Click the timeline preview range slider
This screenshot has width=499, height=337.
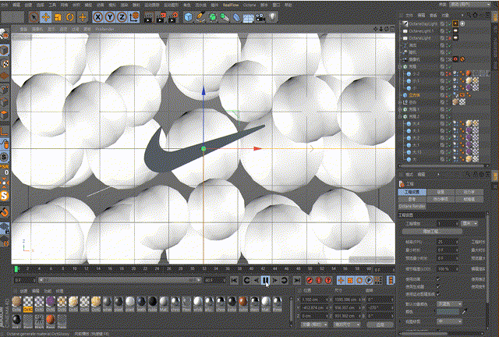(x=120, y=280)
